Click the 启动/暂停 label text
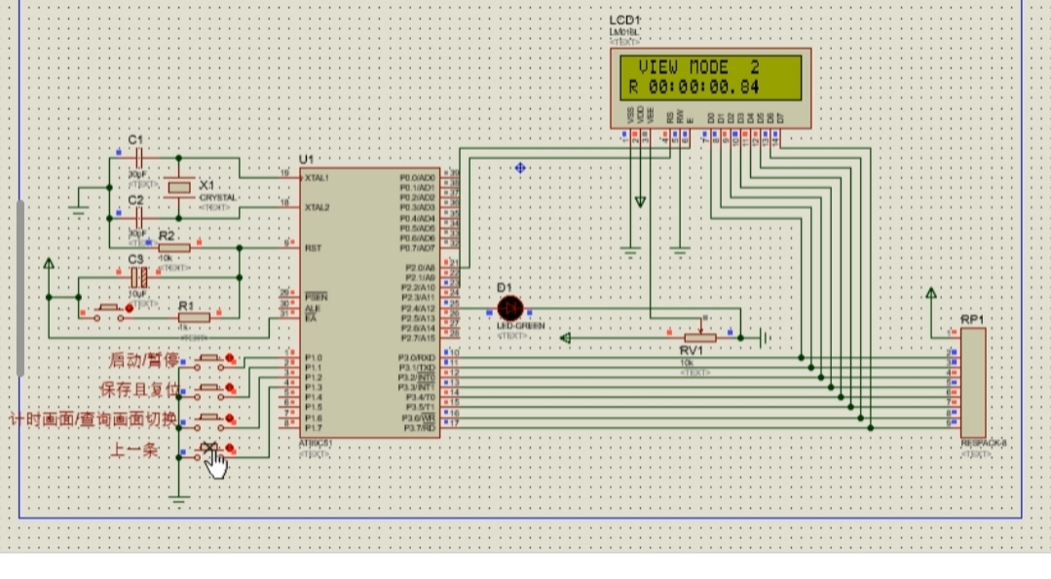The image size is (1051, 579). click(145, 360)
